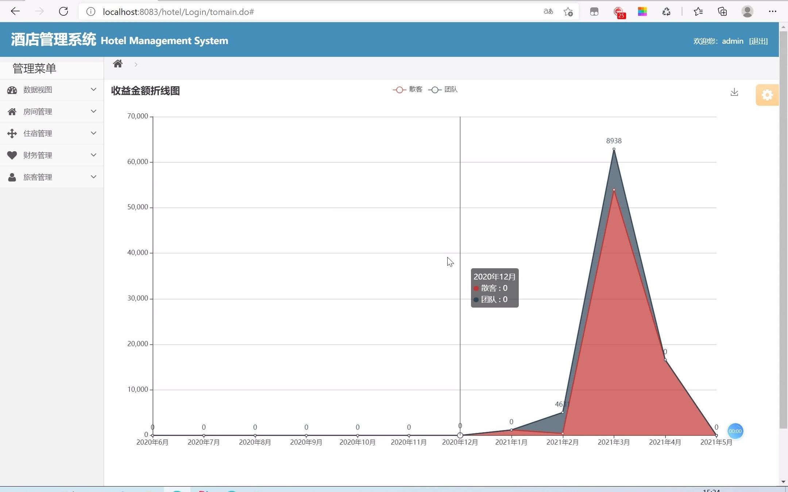
Task: Expand the 住宿管理 submenu section
Action: coord(52,133)
